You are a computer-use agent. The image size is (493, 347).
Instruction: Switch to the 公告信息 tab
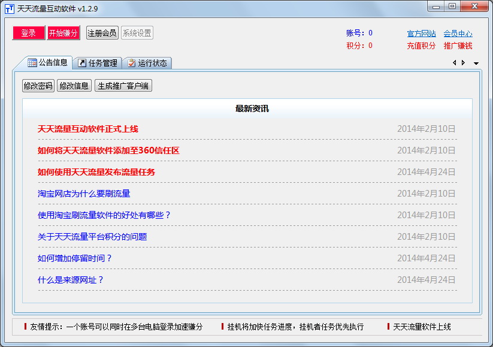48,62
